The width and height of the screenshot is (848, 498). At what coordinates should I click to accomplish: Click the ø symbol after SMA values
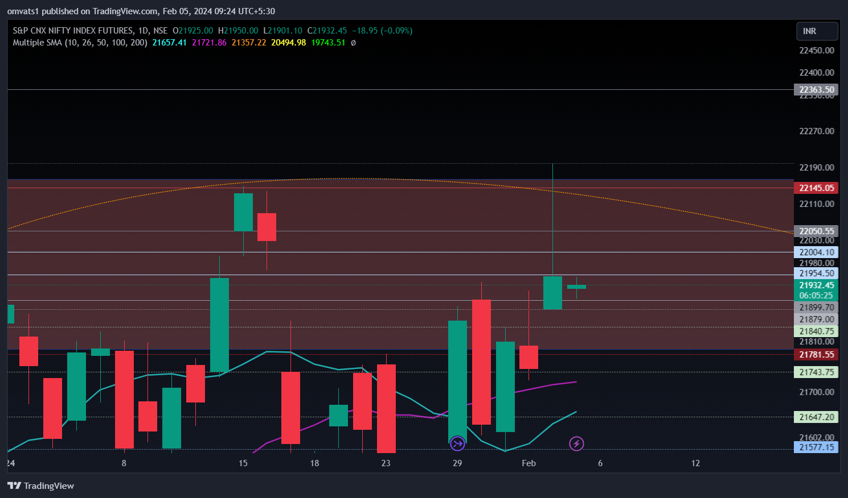click(x=353, y=43)
